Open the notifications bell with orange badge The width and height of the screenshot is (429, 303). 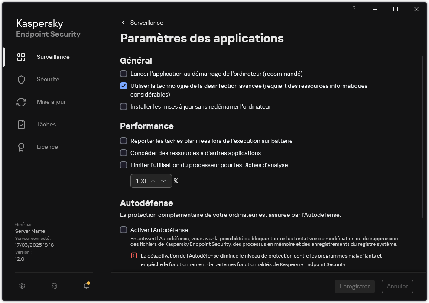[x=85, y=286]
